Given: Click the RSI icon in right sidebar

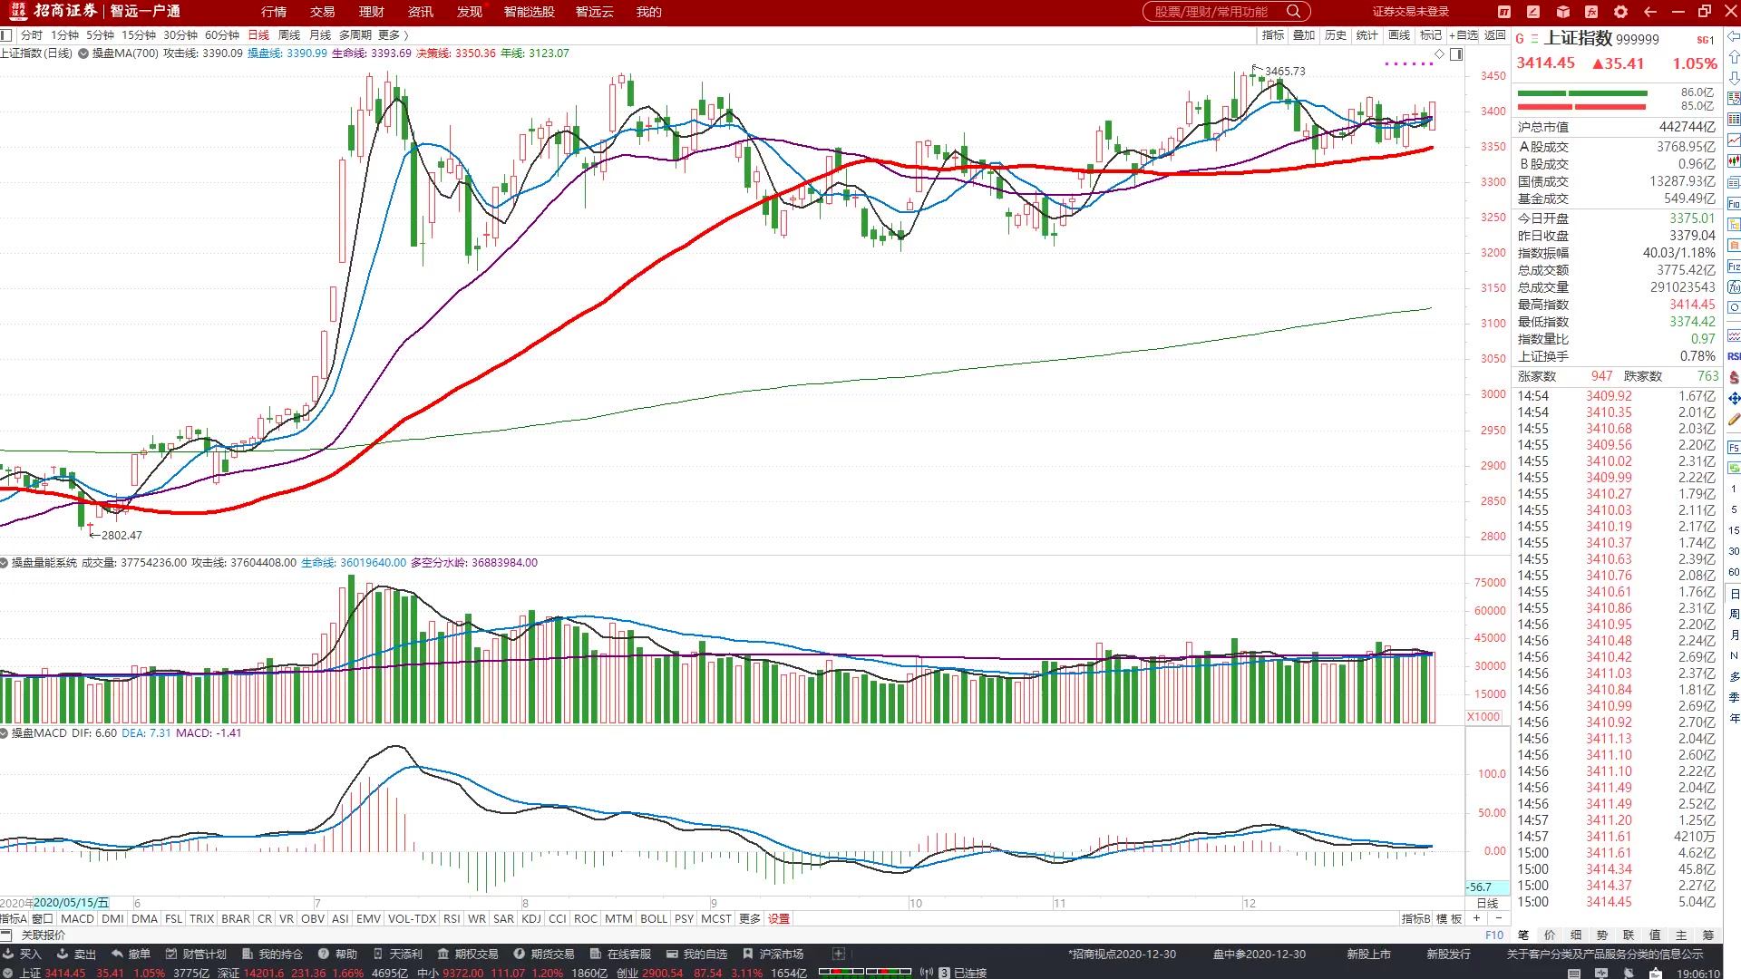Looking at the screenshot, I should (1734, 356).
